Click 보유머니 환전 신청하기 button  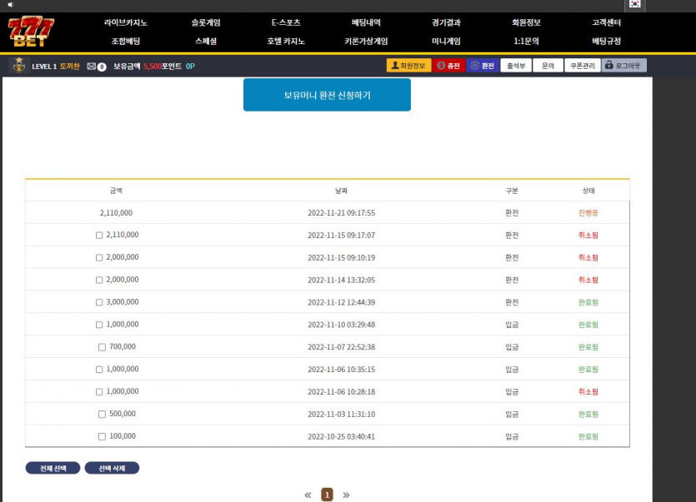tap(327, 95)
